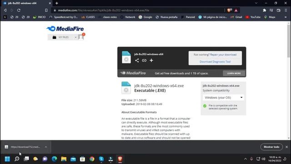Open the Windows (your OS) compatibility dropdown
This screenshot has height=164, width=291.
(223, 97)
